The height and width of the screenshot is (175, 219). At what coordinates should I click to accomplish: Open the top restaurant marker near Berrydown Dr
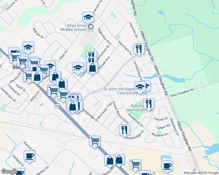click(92, 54)
